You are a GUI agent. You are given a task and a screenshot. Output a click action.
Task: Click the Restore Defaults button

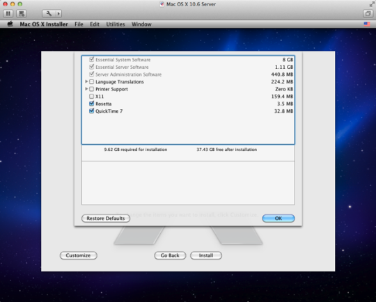click(106, 218)
